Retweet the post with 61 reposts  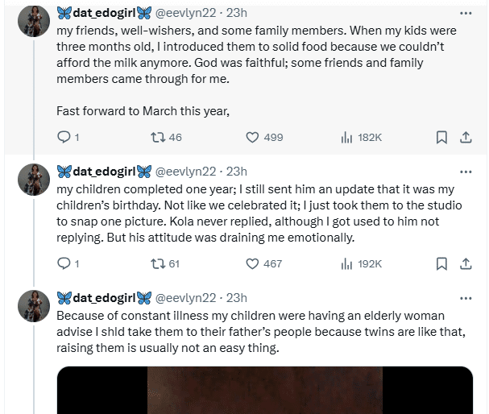pyautogui.click(x=157, y=263)
